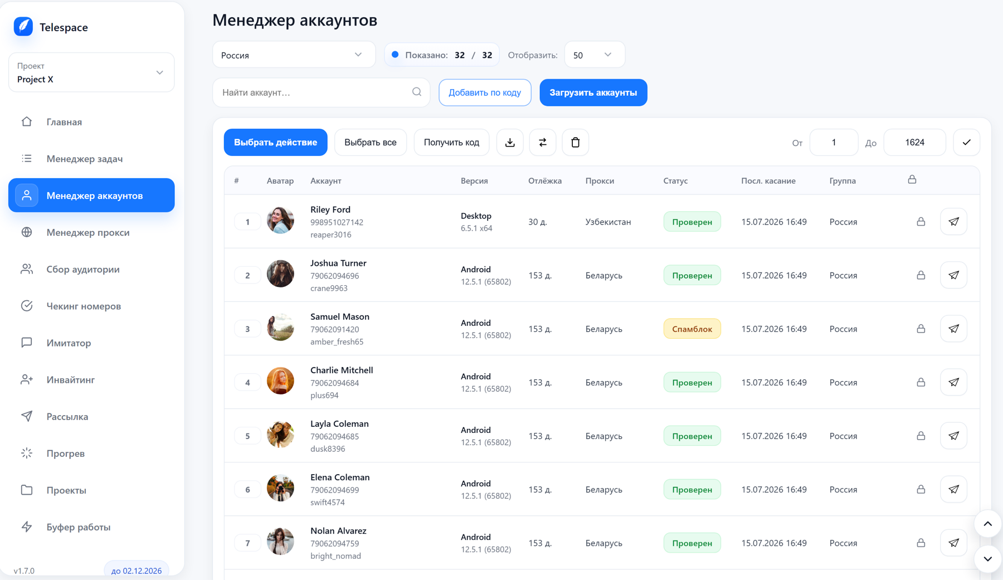Screen dimensions: 1003x580
Task: Toggle lock for Samuel Mason account
Action: (921, 328)
